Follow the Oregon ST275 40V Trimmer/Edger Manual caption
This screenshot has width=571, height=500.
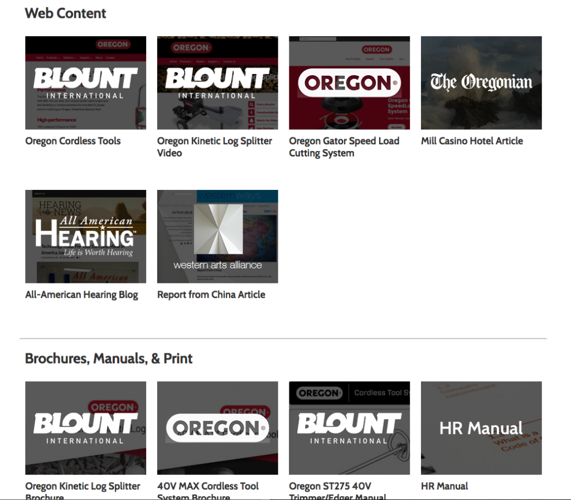[x=330, y=487]
